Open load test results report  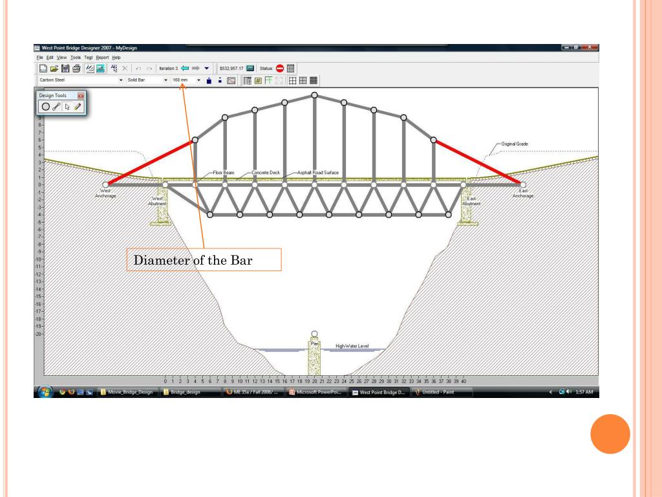[x=290, y=69]
